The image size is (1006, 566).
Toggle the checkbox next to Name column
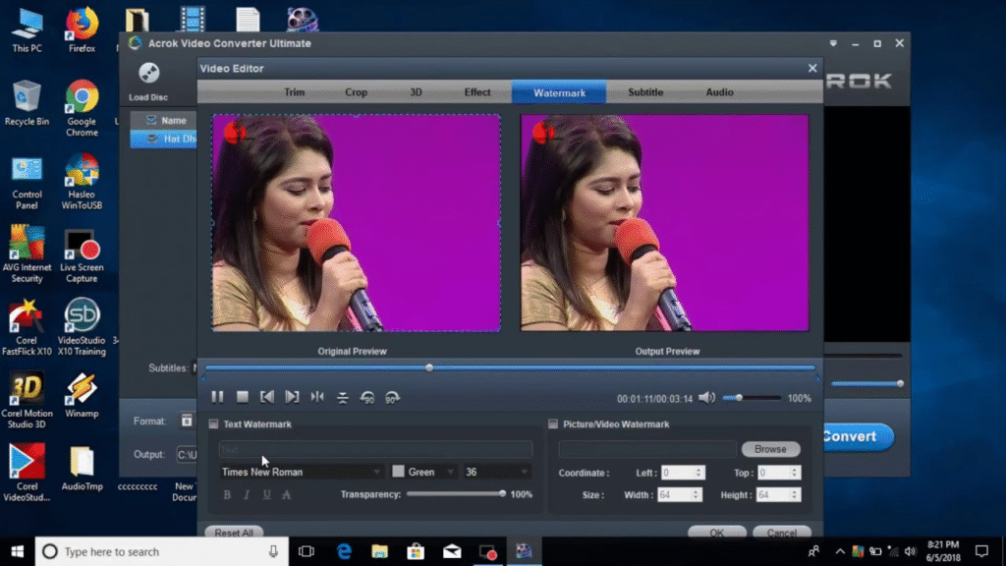click(150, 120)
